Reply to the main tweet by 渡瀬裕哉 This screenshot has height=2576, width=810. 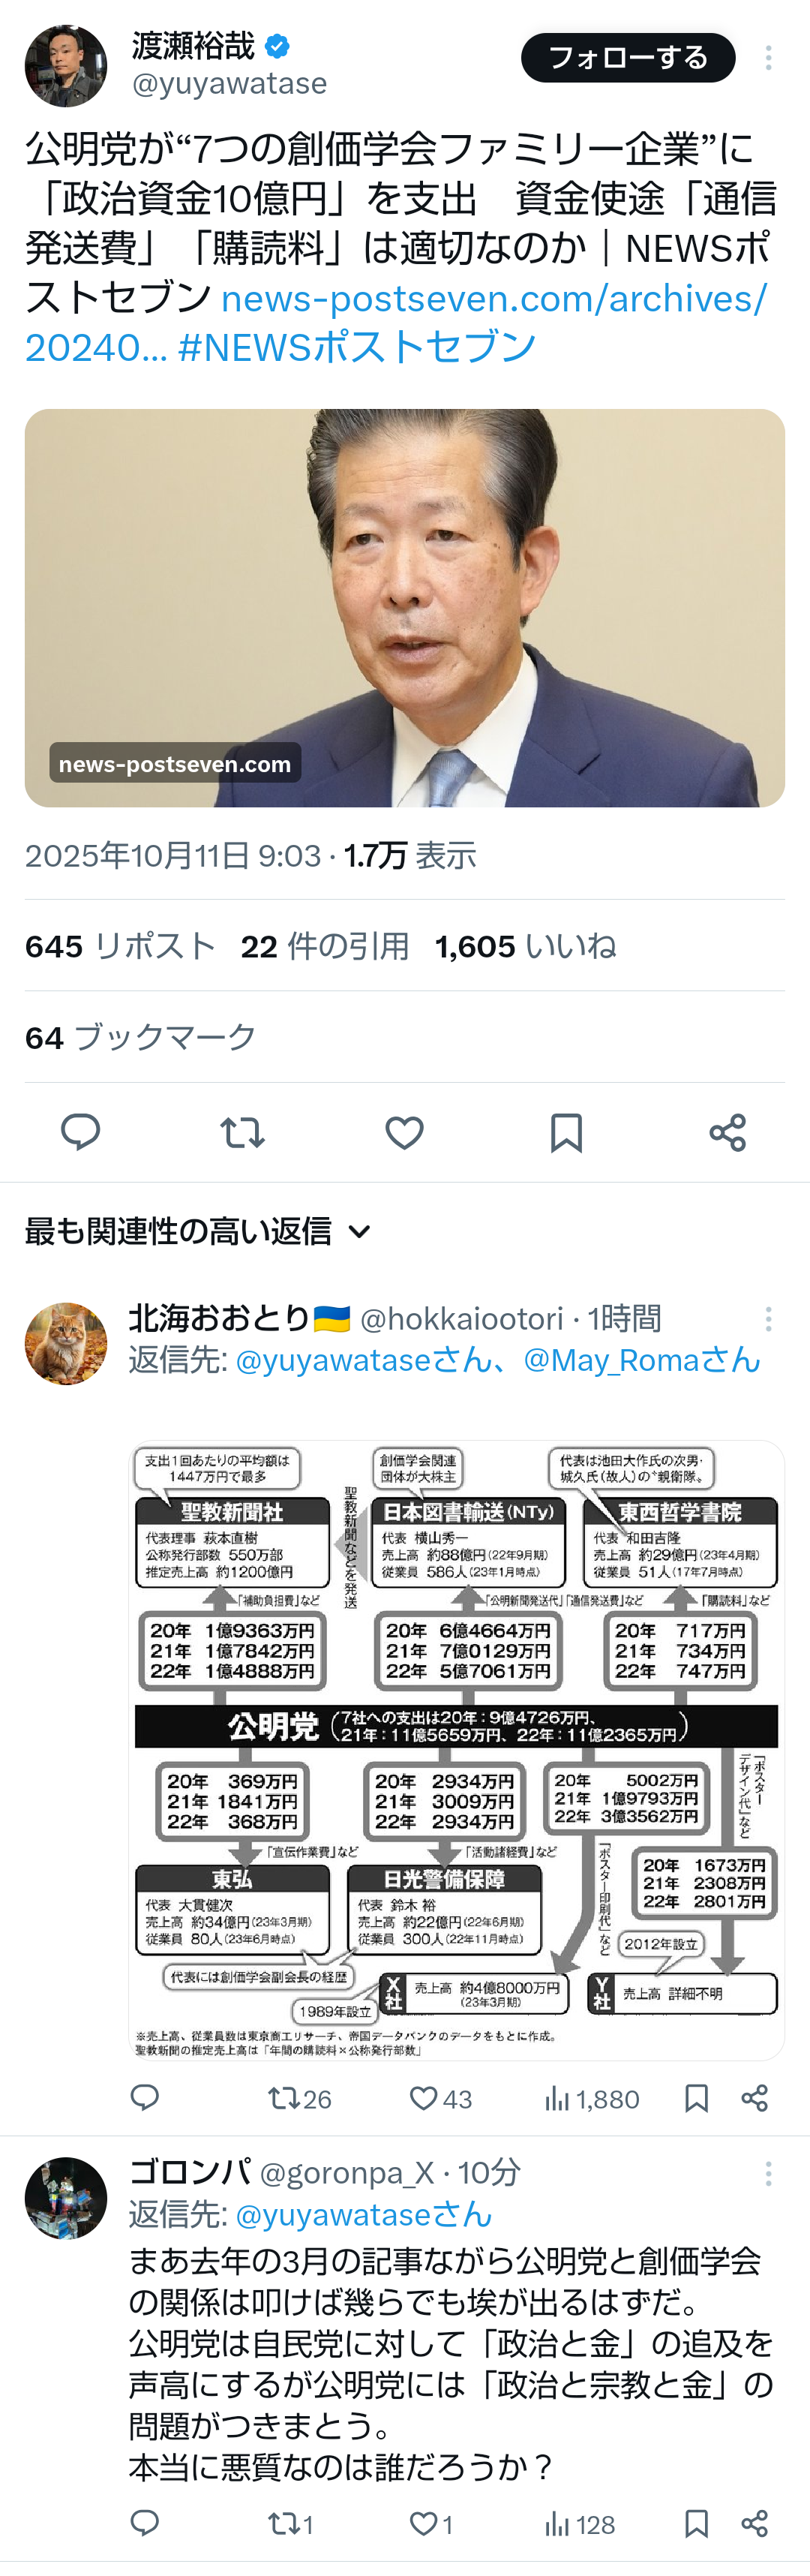(80, 1132)
